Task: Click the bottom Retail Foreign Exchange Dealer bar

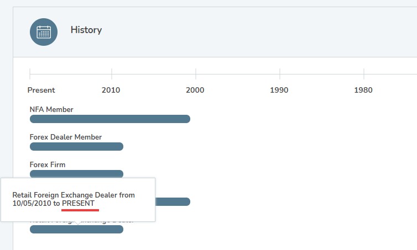Action: 76,229
